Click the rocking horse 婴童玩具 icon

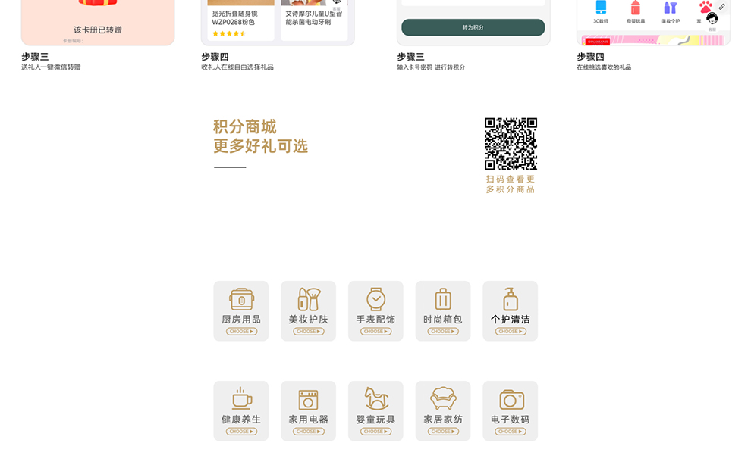click(375, 398)
